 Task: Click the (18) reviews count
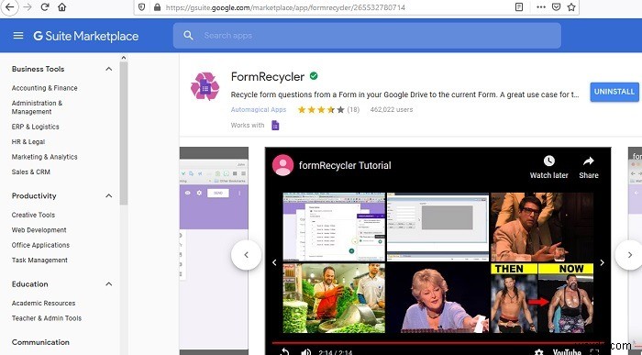click(x=353, y=110)
